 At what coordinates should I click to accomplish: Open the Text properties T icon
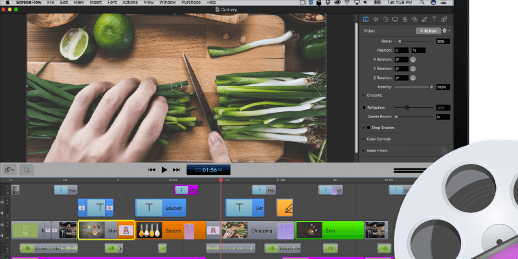[434, 19]
